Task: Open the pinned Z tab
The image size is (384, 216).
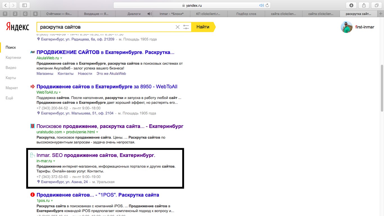Action: click(x=15, y=14)
